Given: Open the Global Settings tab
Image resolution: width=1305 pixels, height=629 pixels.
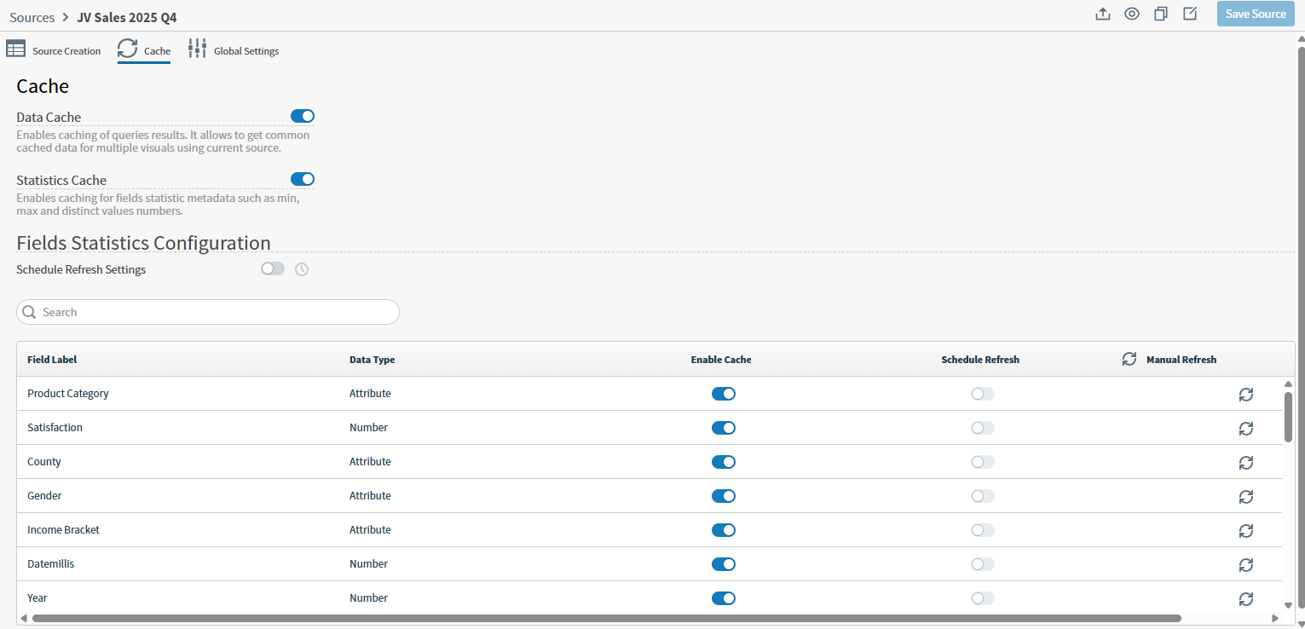Looking at the screenshot, I should click(x=234, y=50).
